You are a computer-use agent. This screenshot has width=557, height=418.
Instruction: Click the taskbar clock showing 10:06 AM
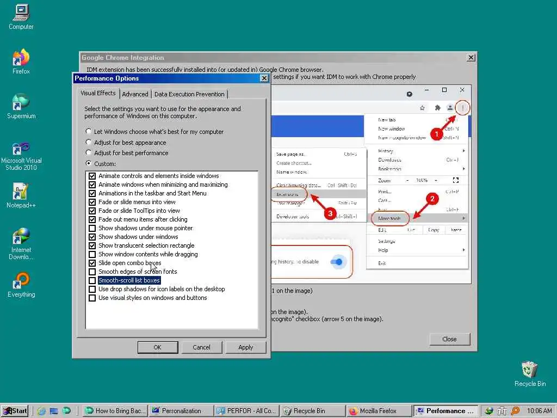(539, 411)
